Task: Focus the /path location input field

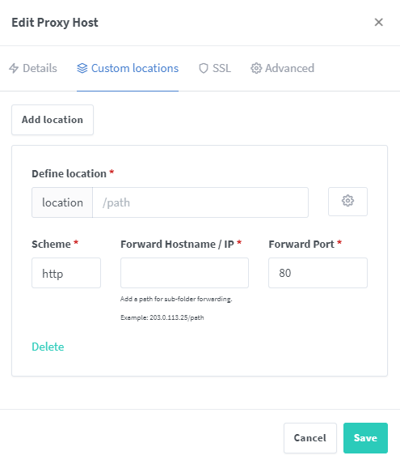Action: coord(200,202)
